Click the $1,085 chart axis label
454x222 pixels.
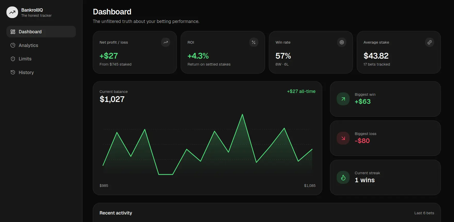coord(310,186)
